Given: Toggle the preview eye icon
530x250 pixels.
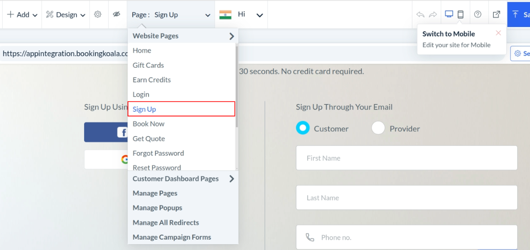Looking at the screenshot, I should [x=116, y=15].
